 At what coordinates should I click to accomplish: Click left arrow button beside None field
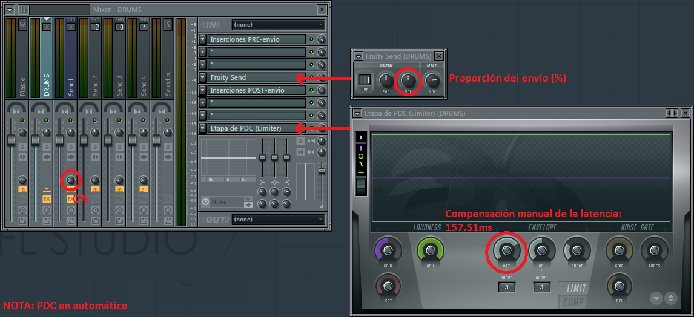pos(248,198)
